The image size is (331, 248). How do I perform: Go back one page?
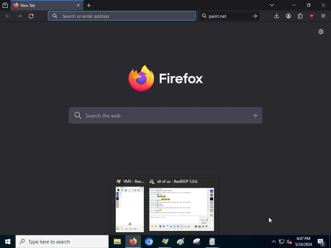pyautogui.click(x=8, y=16)
